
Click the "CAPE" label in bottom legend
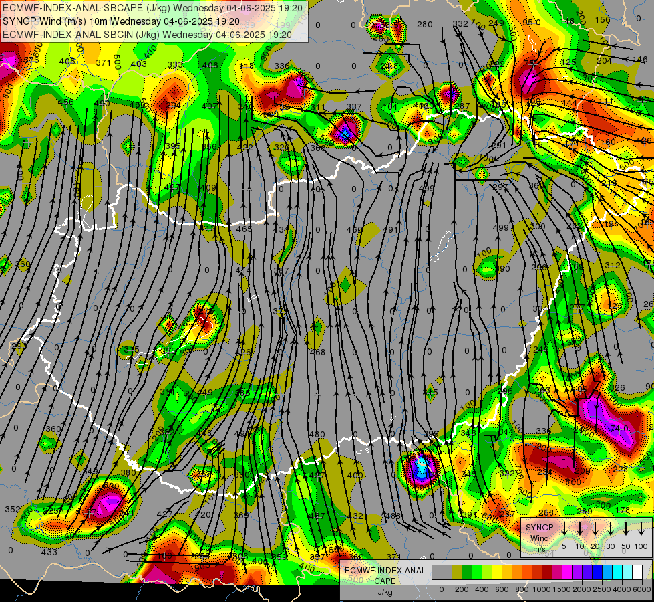tap(385, 581)
